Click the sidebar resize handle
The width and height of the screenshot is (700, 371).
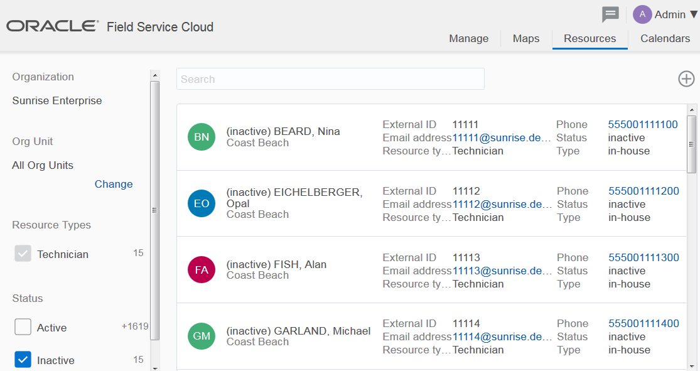[x=154, y=210]
